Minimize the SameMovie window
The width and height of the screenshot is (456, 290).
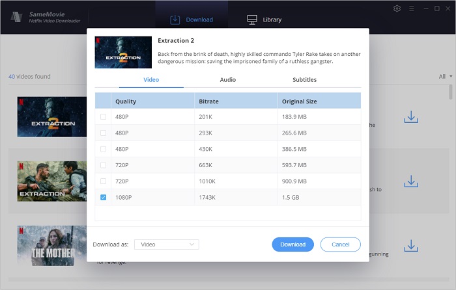tap(426, 8)
